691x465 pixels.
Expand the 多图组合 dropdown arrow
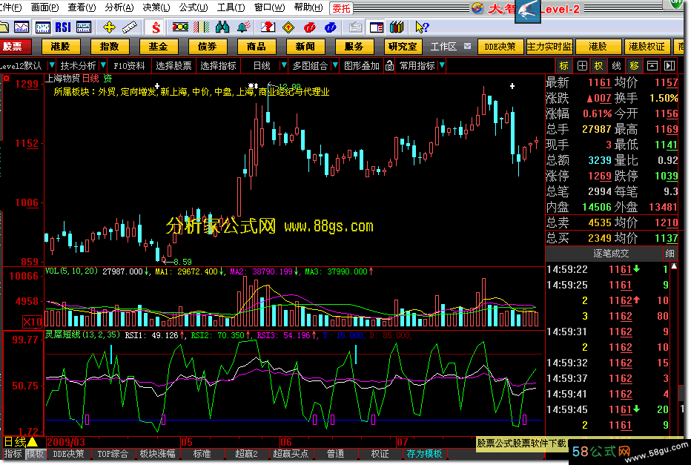(335, 66)
